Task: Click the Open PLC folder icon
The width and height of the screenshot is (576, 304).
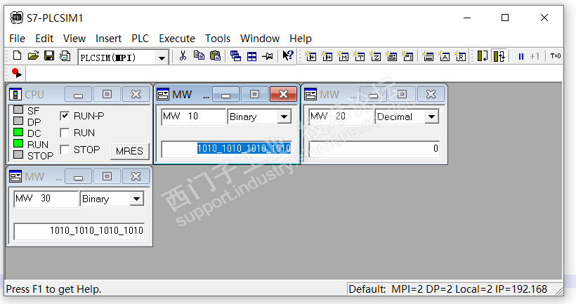Action: pos(33,55)
